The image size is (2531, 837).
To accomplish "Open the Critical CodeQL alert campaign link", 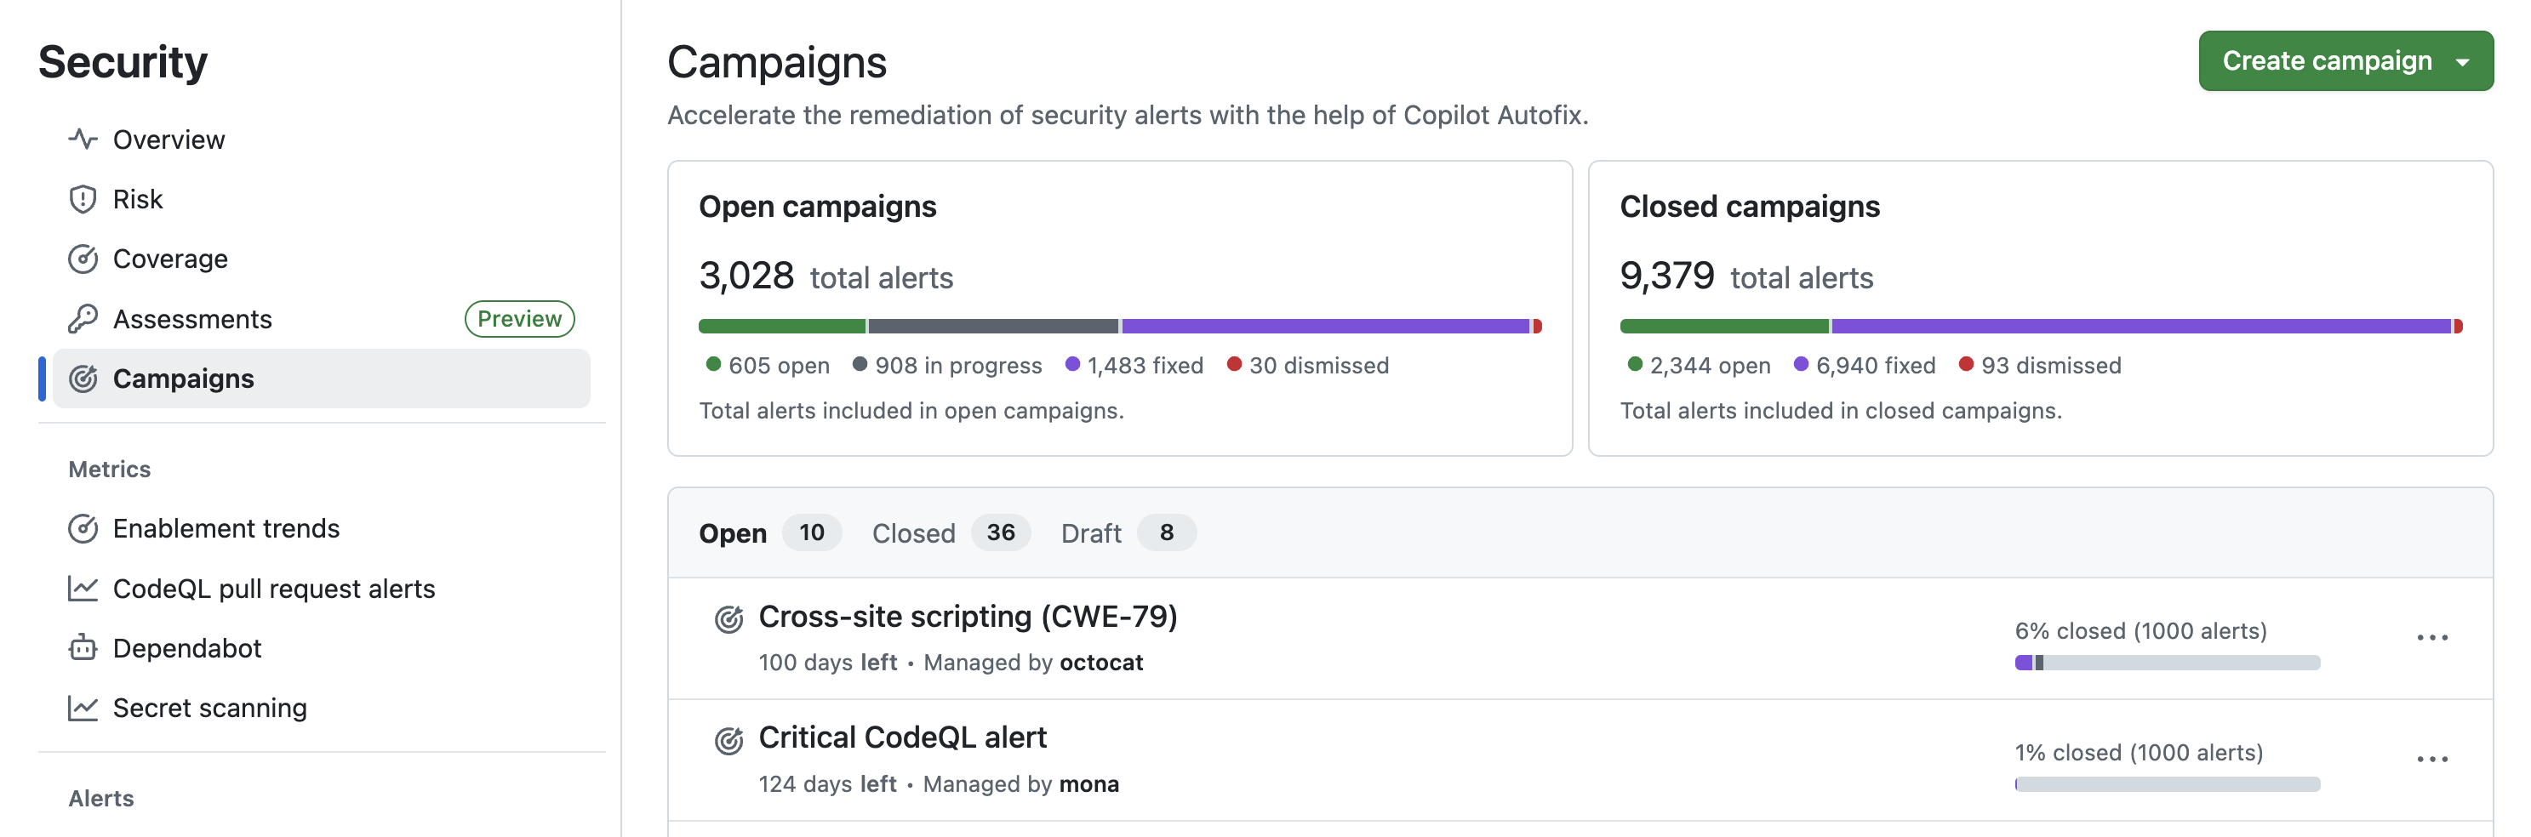I will 902,737.
